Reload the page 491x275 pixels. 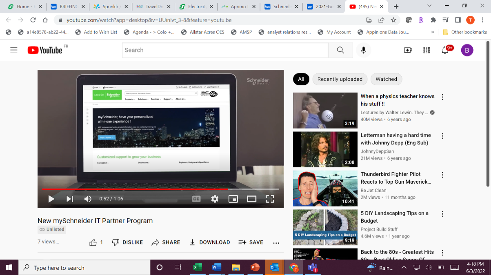click(33, 20)
